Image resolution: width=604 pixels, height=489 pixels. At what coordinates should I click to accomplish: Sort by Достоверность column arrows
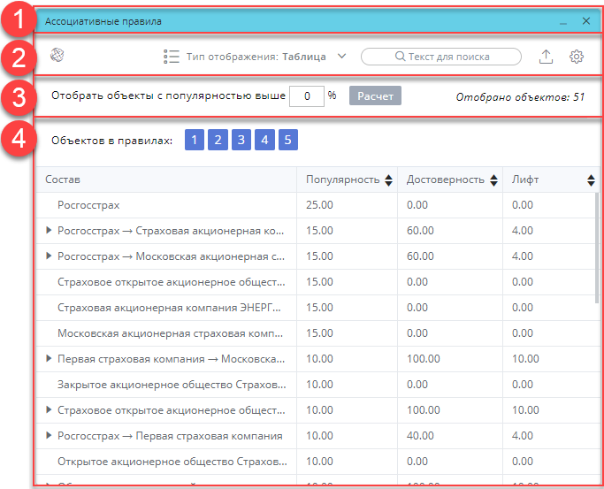coord(492,180)
